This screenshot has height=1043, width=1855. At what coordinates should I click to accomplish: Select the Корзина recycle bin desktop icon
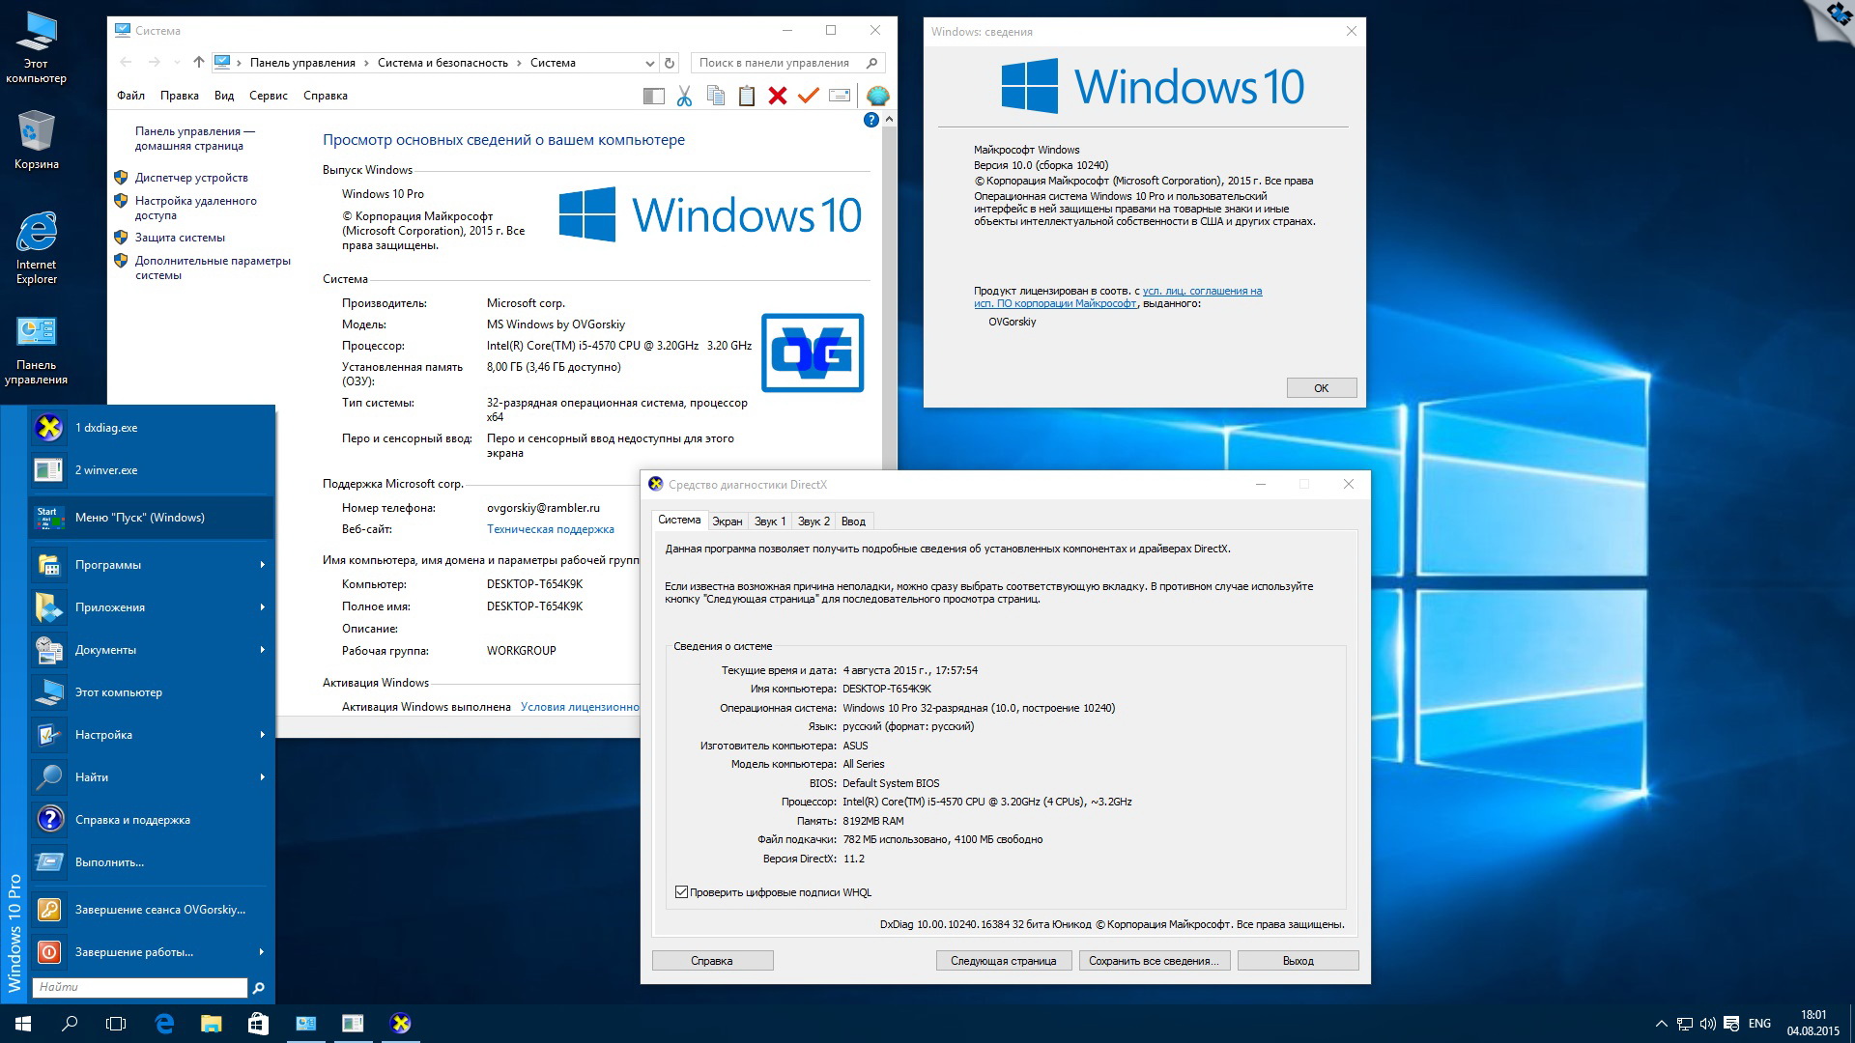click(x=37, y=140)
